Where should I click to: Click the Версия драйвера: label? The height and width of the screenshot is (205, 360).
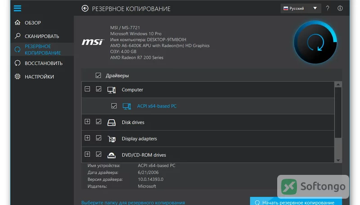[x=105, y=179]
